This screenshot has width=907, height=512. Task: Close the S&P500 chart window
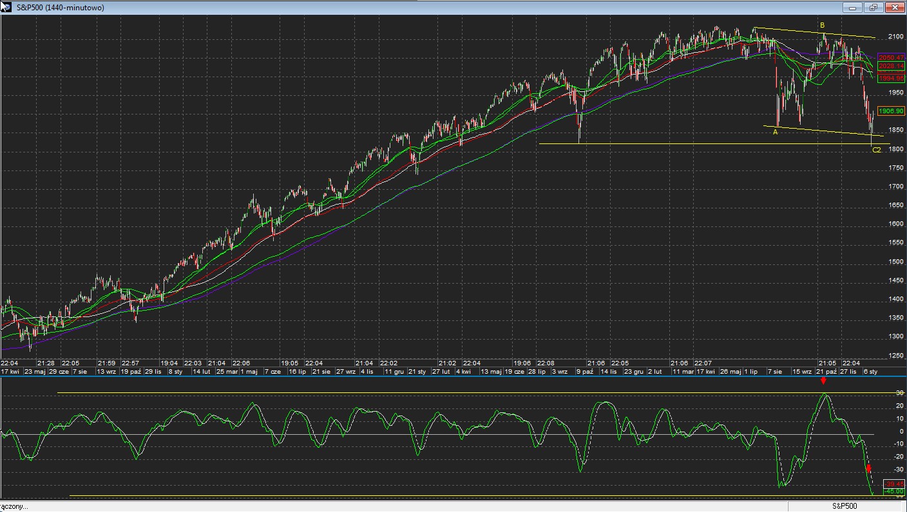894,8
